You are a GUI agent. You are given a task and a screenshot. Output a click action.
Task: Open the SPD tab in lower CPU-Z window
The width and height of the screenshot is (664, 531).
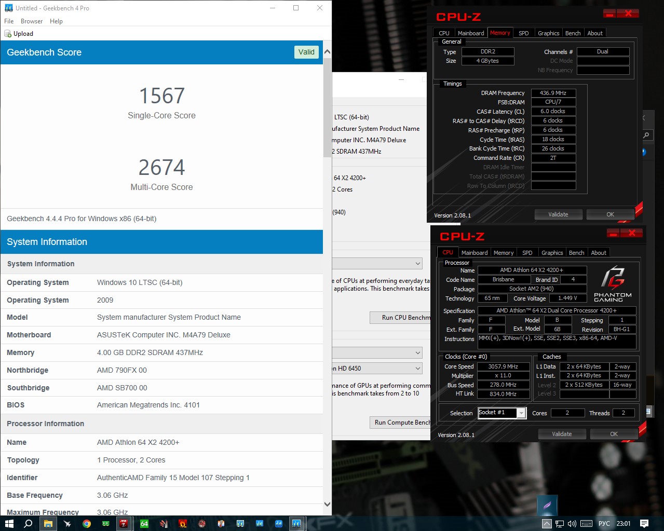pyautogui.click(x=527, y=253)
